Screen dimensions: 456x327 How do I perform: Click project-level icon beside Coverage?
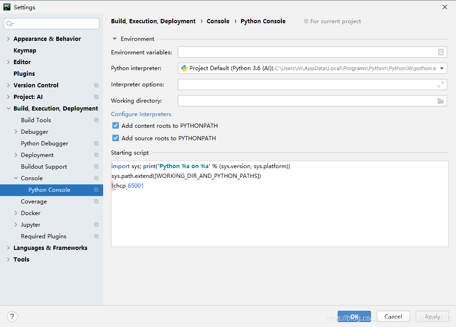96,201
